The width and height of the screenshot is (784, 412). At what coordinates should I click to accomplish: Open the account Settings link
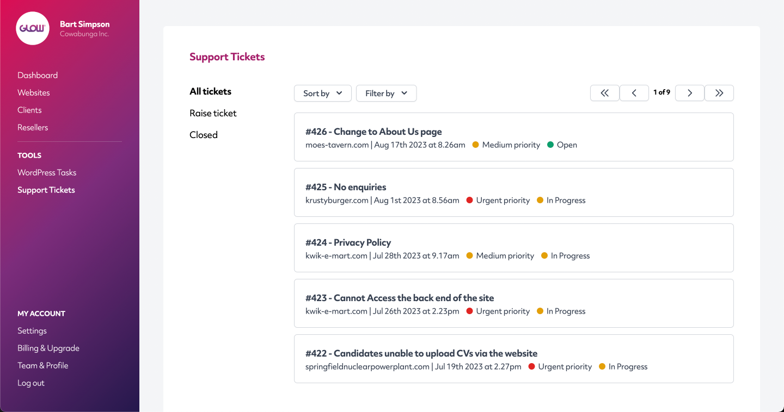tap(32, 330)
